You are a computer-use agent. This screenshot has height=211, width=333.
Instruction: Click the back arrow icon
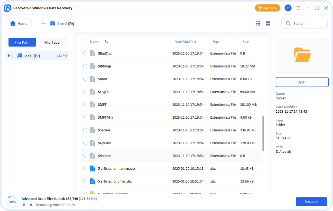click(x=44, y=23)
